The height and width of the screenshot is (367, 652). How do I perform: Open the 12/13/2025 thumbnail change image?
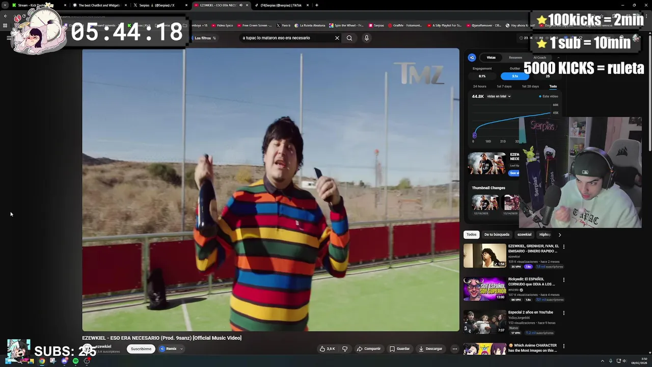tap(484, 202)
